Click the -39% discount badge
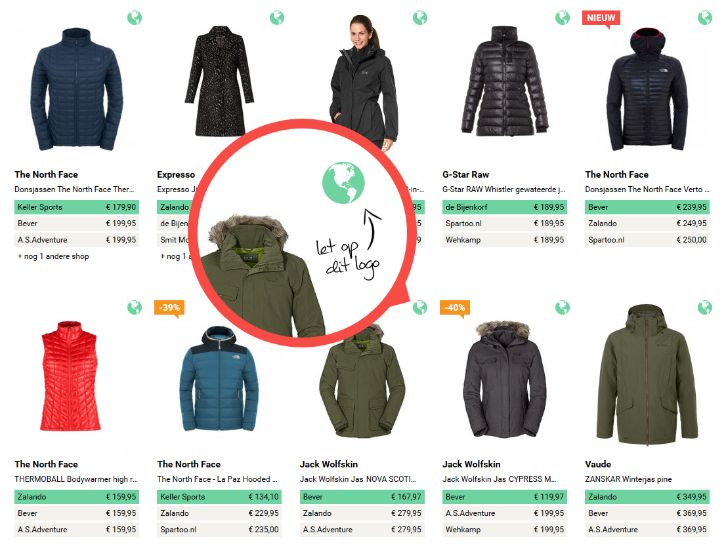Screen dimensions: 726x550 coord(169,308)
